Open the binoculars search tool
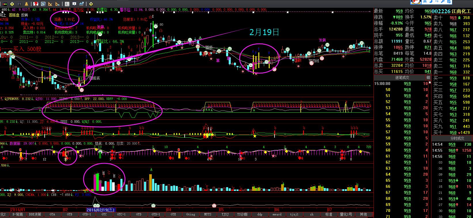 point(19,4)
